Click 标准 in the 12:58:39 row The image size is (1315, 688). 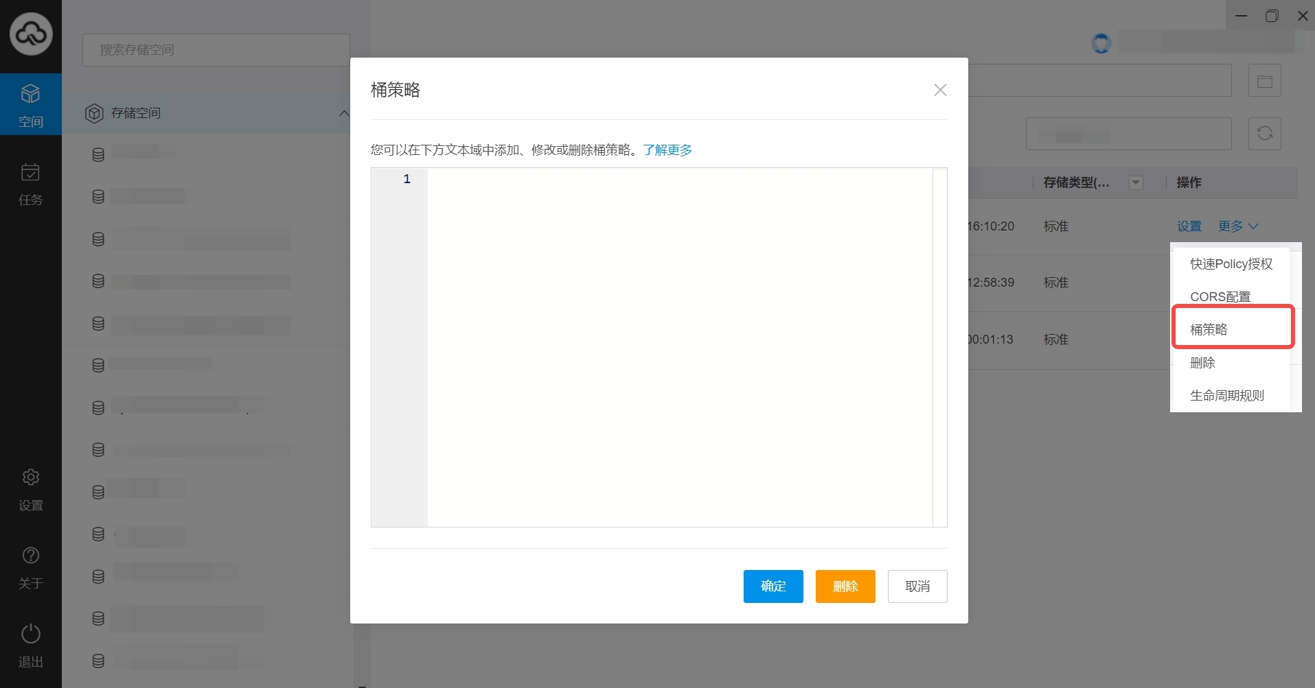click(1056, 283)
